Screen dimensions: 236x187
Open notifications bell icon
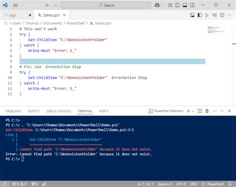click(x=230, y=184)
